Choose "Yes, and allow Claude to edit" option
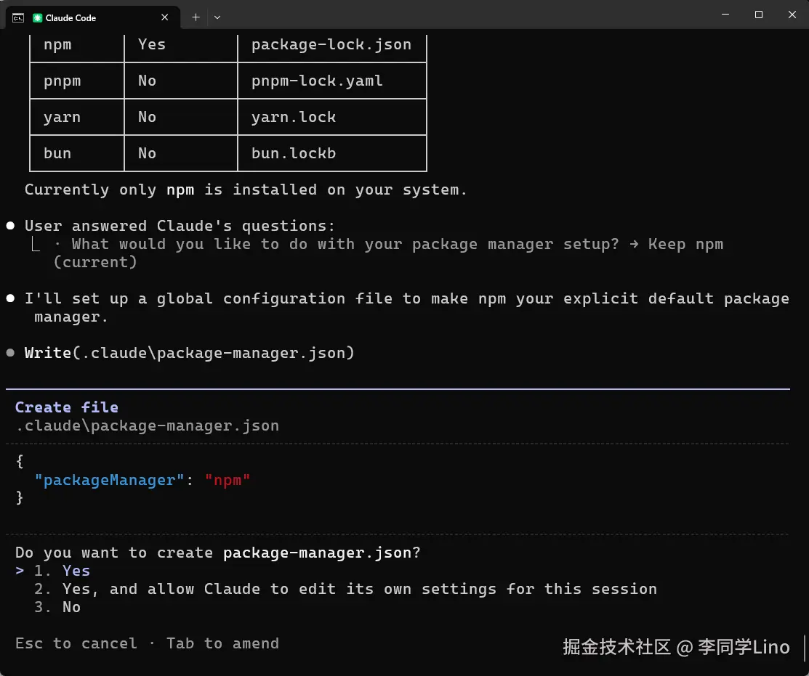Screen dimensions: 809x676 click(359, 589)
